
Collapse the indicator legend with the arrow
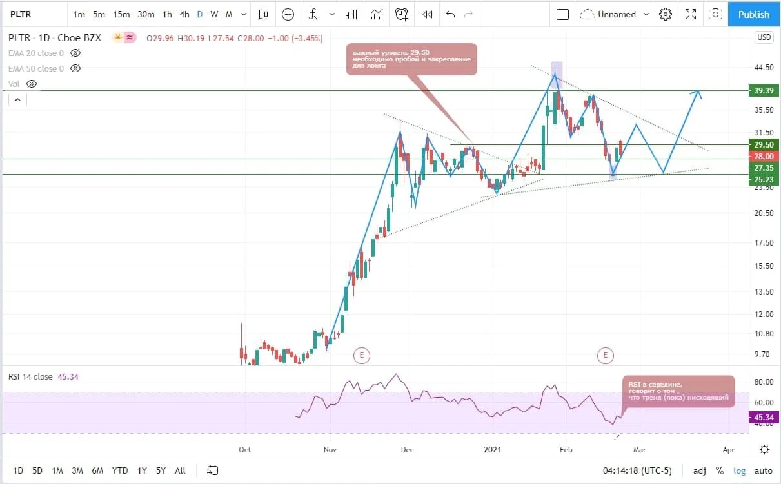coord(17,99)
